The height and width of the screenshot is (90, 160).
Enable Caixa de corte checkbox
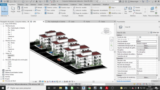[x=138, y=73]
